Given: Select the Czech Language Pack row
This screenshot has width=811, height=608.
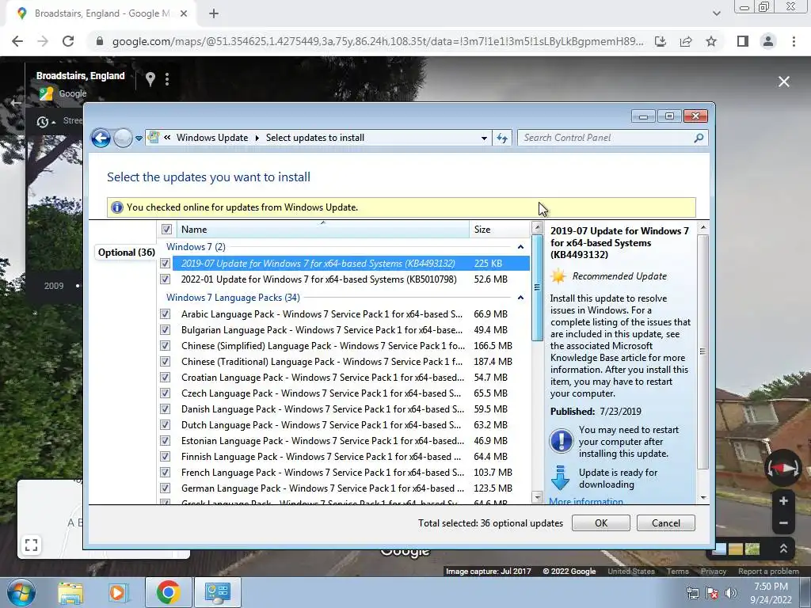Looking at the screenshot, I should click(x=344, y=393).
